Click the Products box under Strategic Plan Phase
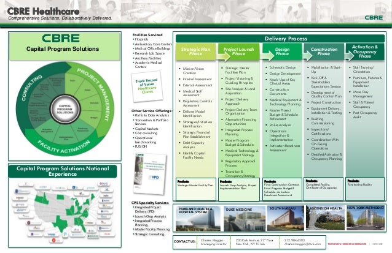Screen dimensions: 392x253 (x=196, y=189)
